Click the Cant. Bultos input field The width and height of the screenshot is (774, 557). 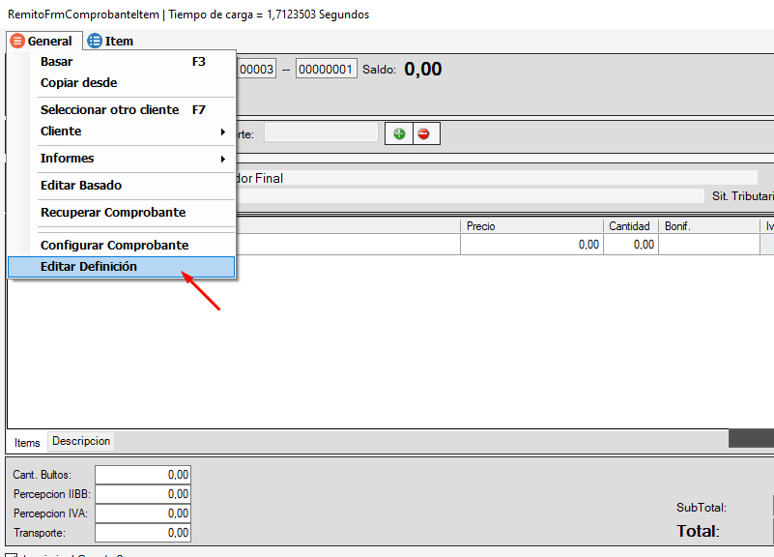[x=143, y=475]
